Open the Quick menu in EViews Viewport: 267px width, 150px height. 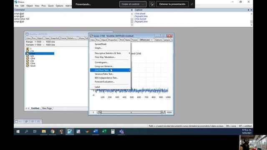[50, 6]
